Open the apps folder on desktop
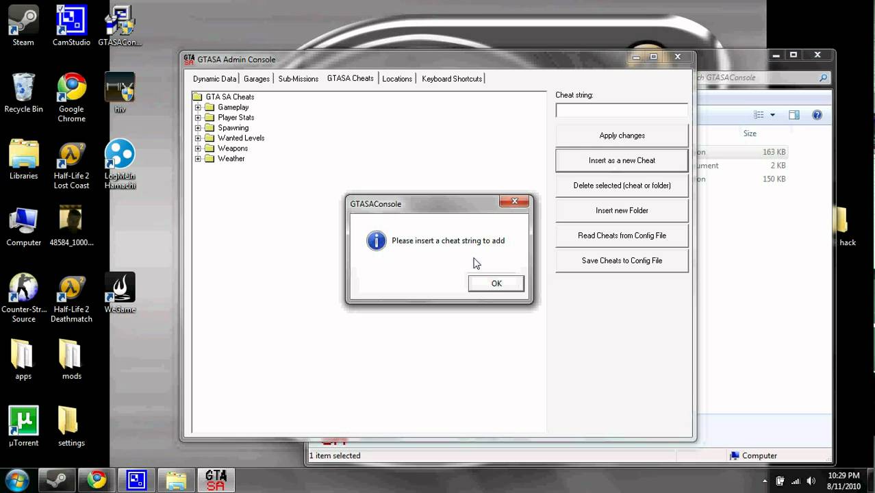Screen dimensions: 875x493 coord(23,359)
